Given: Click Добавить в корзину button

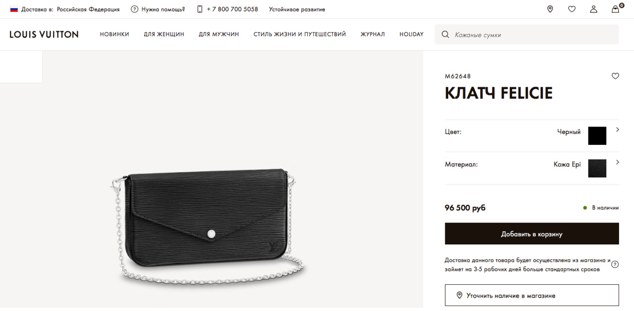Looking at the screenshot, I should 532,234.
